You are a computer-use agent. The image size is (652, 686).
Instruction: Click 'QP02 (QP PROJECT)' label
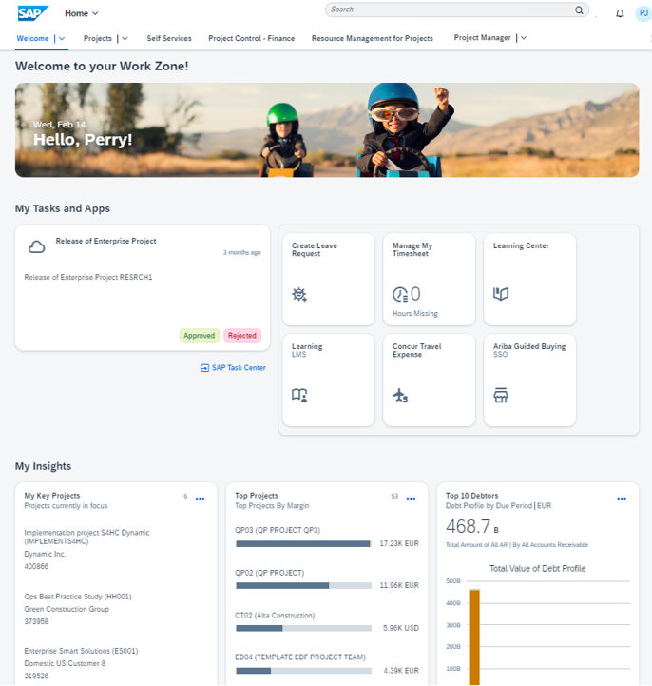[x=270, y=573]
